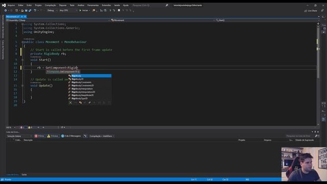
Task: Toggle the first IntelliSense filter icon
Action: tap(71, 102)
